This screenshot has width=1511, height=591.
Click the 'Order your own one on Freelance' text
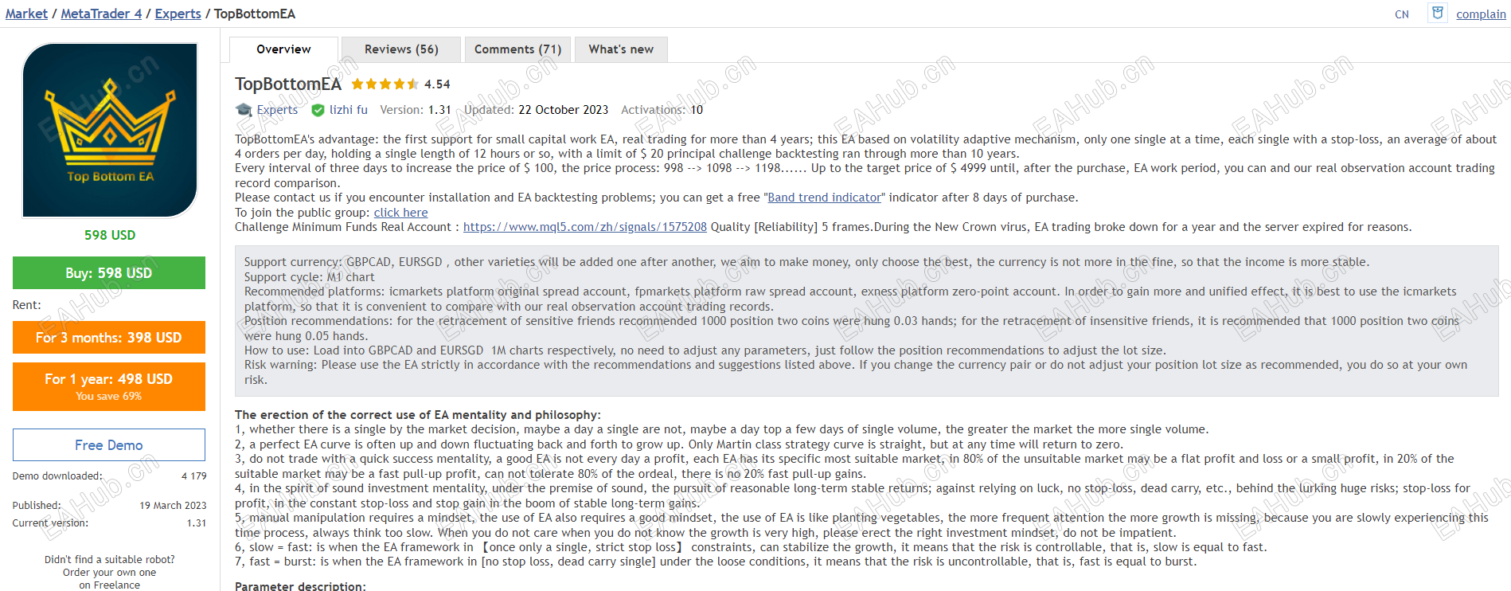109,579
